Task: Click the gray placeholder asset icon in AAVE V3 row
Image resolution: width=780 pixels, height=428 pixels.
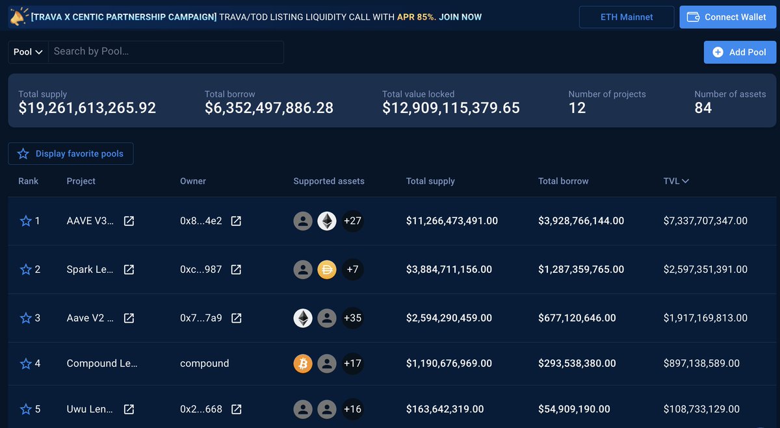Action: 303,221
